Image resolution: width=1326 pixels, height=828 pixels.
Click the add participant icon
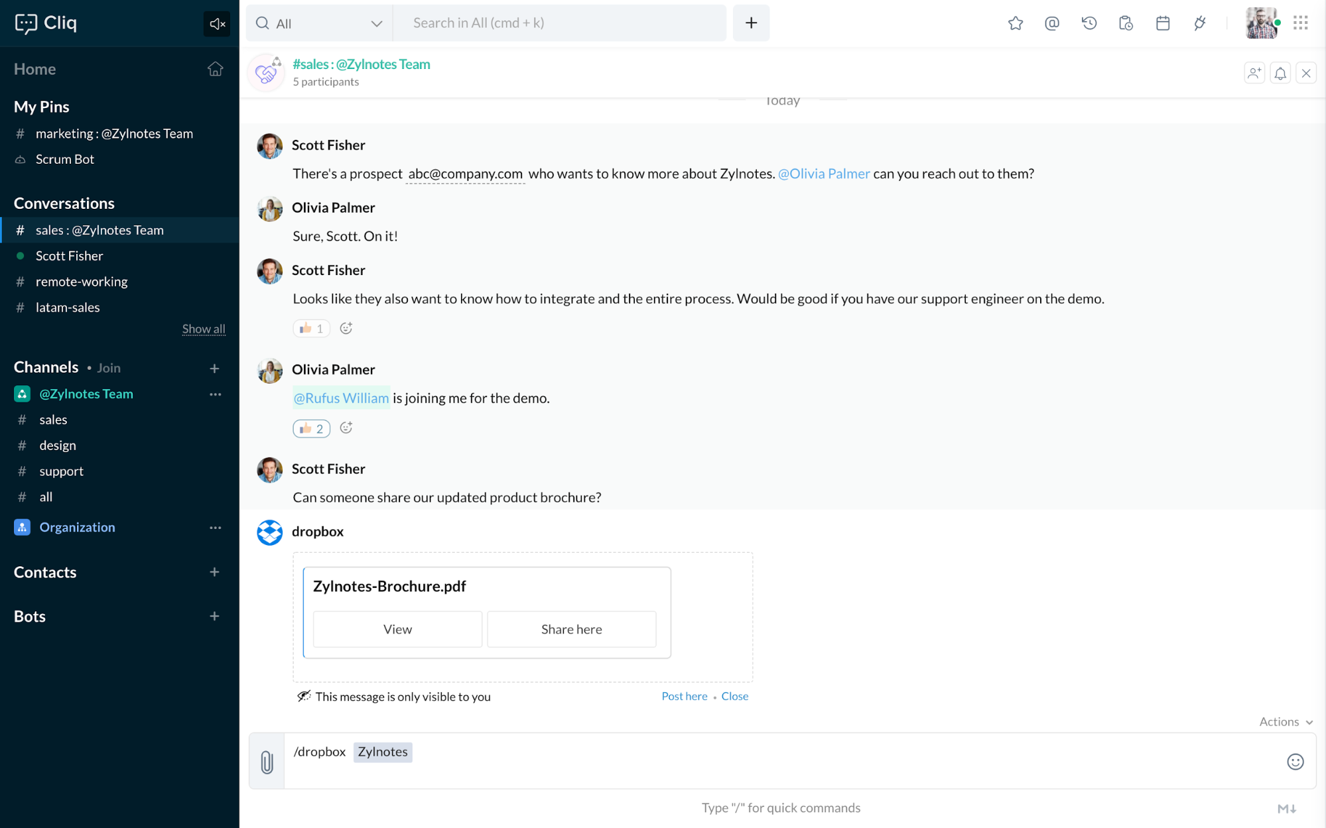(1254, 73)
